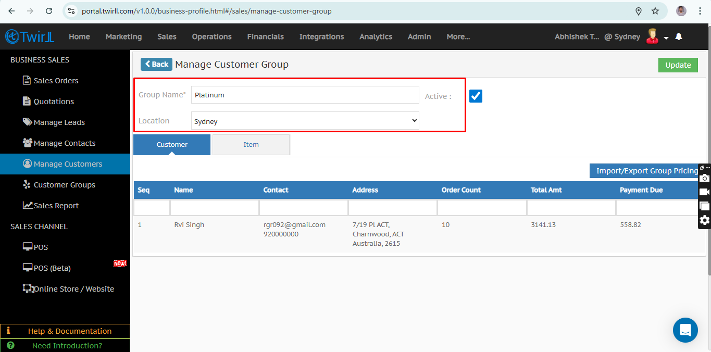This screenshot has width=711, height=352.
Task: Sort by Order Count column header
Action: coord(461,190)
